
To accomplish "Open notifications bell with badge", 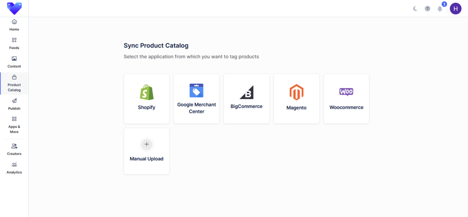I will (440, 9).
